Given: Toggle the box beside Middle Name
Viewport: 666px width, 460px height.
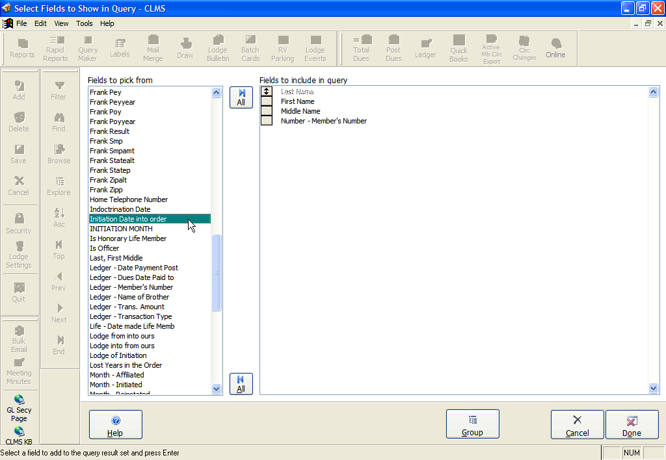Looking at the screenshot, I should coord(267,111).
